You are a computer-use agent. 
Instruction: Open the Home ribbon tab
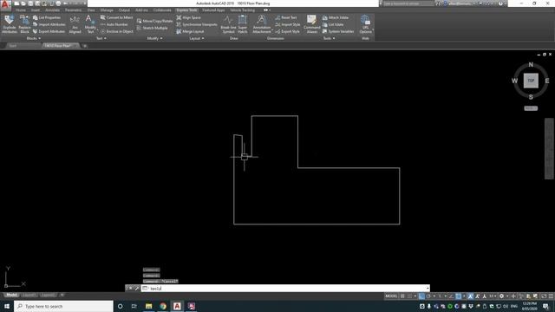(x=21, y=10)
